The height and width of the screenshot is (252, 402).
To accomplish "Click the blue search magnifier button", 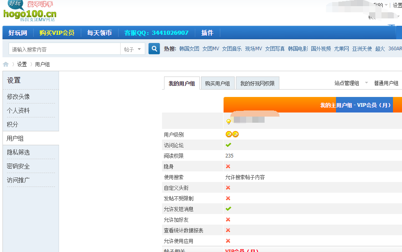I will click(x=154, y=49).
